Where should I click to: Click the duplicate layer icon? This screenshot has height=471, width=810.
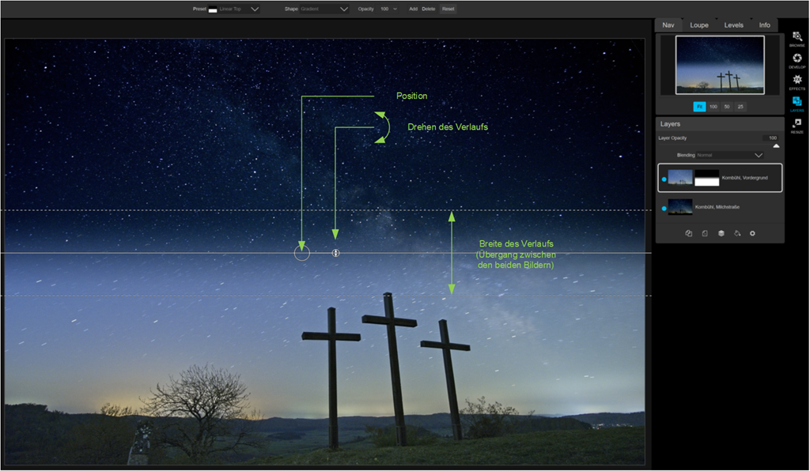688,233
